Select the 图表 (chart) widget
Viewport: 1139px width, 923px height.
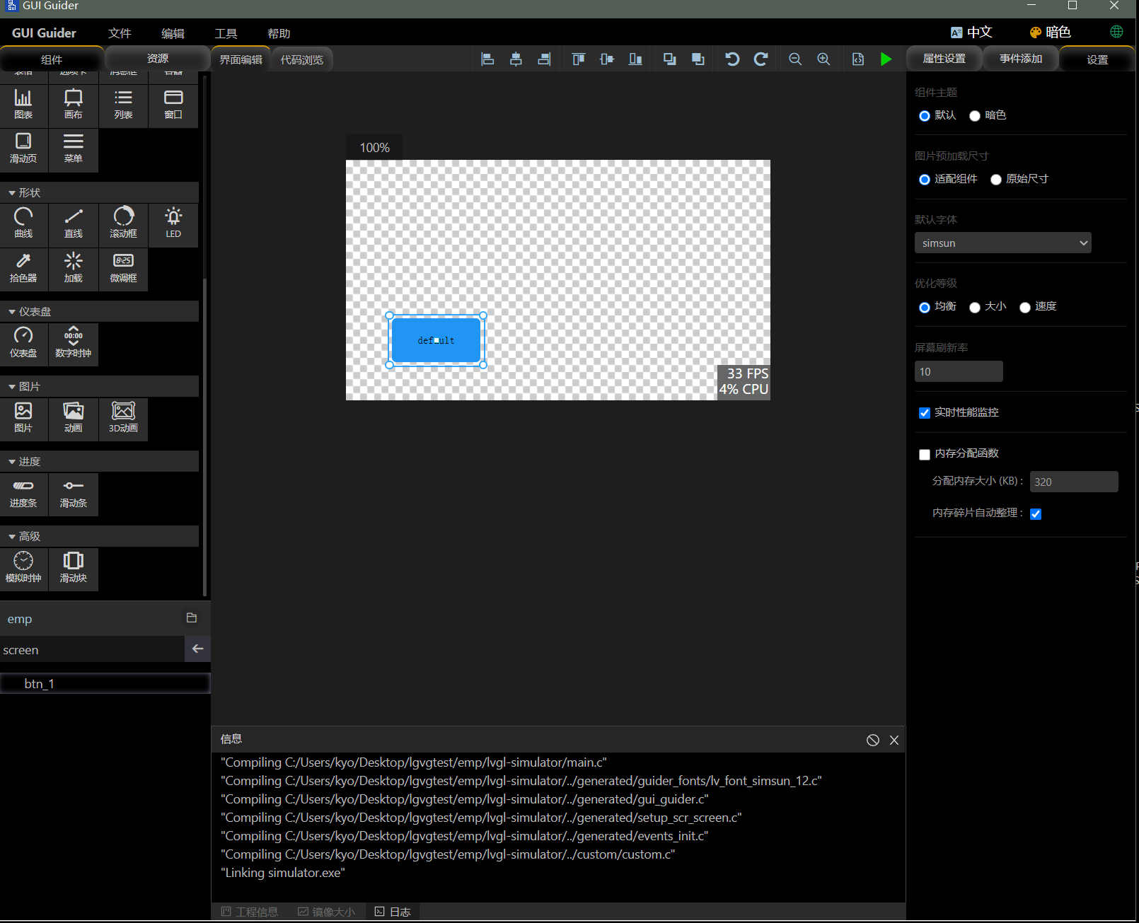click(x=23, y=105)
